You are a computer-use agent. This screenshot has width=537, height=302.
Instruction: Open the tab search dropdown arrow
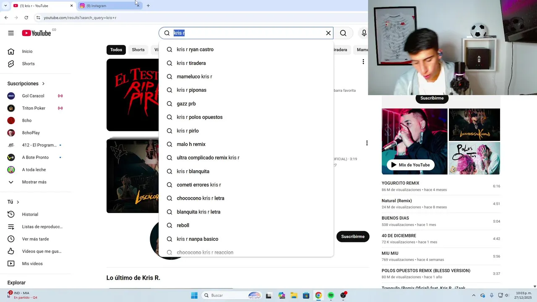point(5,6)
